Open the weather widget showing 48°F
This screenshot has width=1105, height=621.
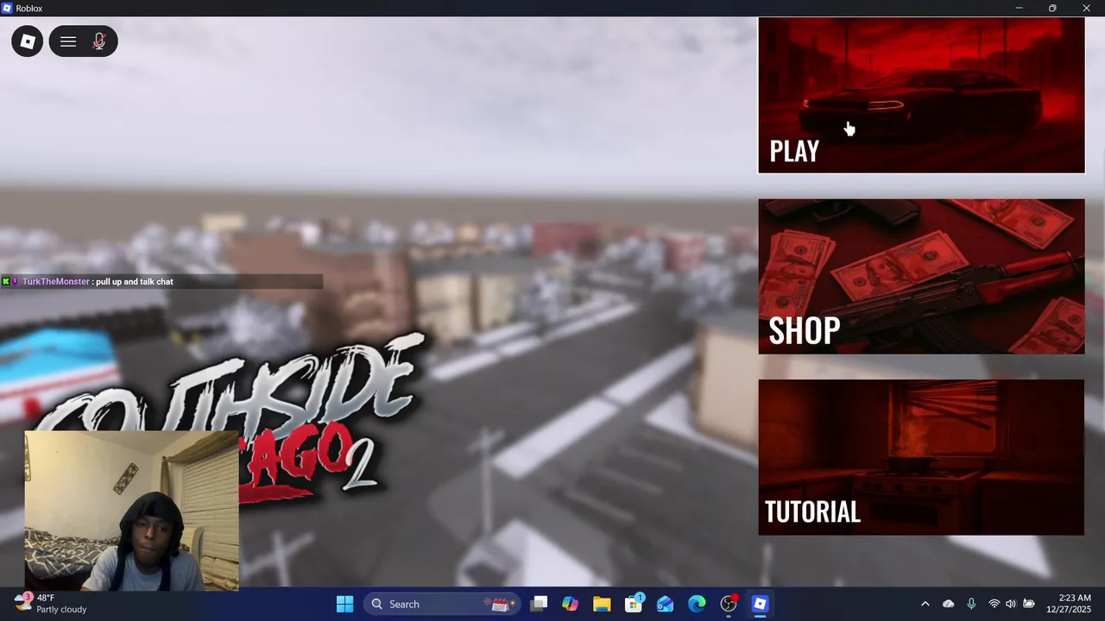point(52,604)
